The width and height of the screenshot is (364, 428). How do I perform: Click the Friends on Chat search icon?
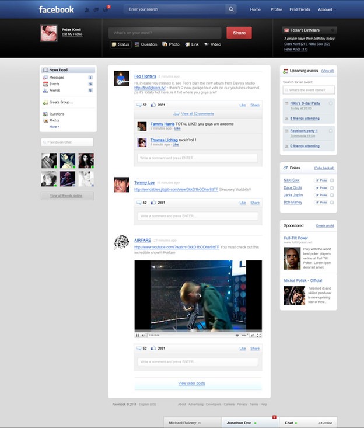45,142
